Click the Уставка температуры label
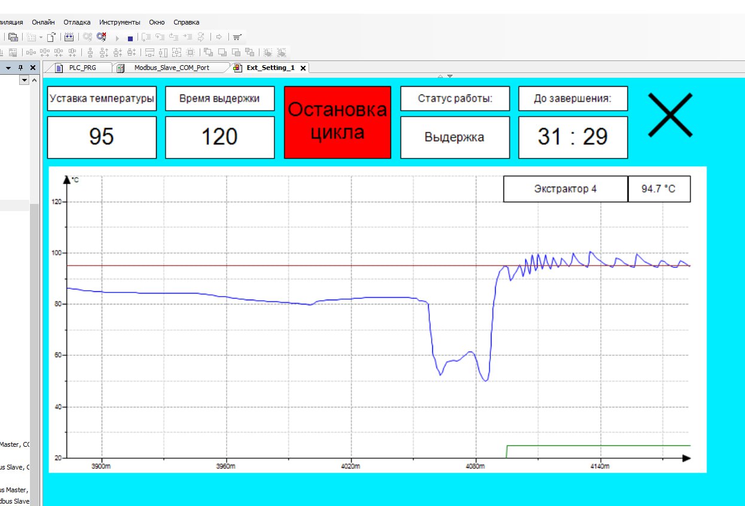The width and height of the screenshot is (745, 506). pyautogui.click(x=102, y=99)
